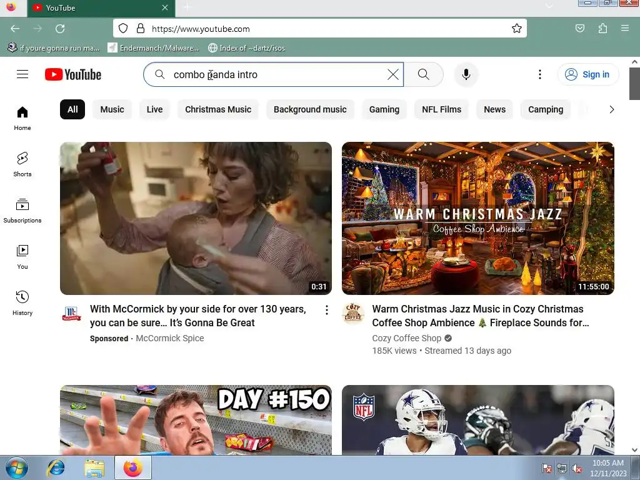
Task: Click the YouTube search input field
Action: (274, 74)
